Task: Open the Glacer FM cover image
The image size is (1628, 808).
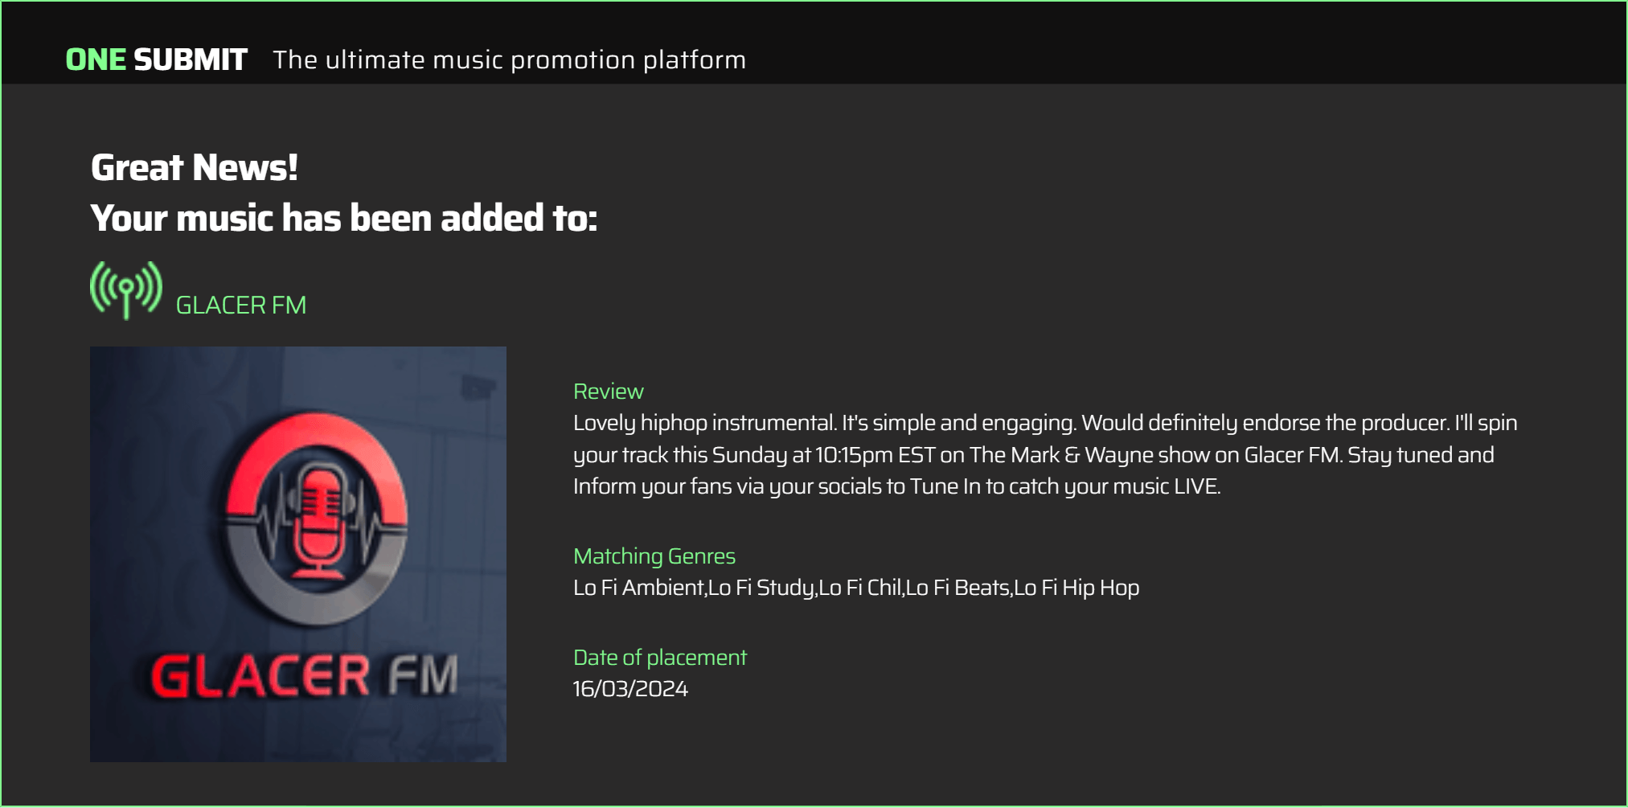Action: coord(298,554)
